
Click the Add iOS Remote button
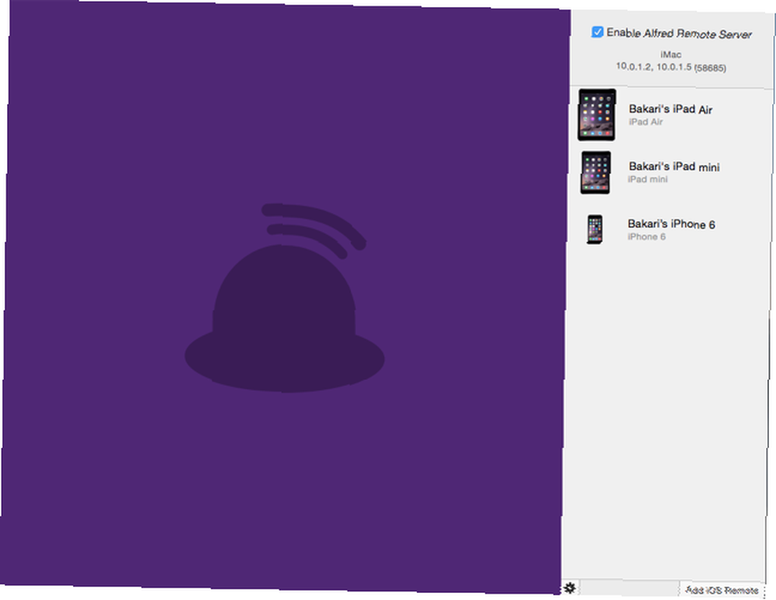pos(722,590)
